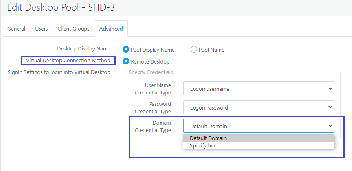
Task: Select Pool Display Name radio button
Action: [x=126, y=49]
